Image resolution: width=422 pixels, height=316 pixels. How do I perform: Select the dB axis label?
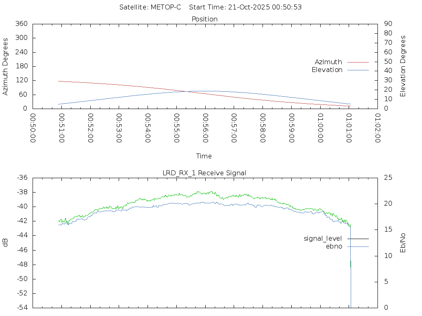[x=6, y=243]
